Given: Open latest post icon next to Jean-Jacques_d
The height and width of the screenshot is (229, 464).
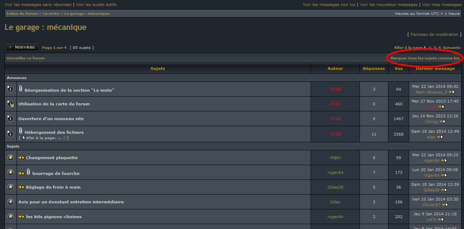Looking at the screenshot, I should 452,92.
